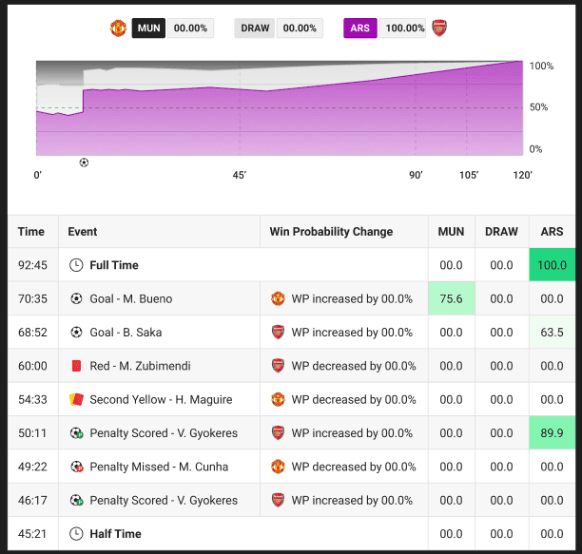582x554 pixels.
Task: Click the 54:33 time cell
Action: (32, 399)
